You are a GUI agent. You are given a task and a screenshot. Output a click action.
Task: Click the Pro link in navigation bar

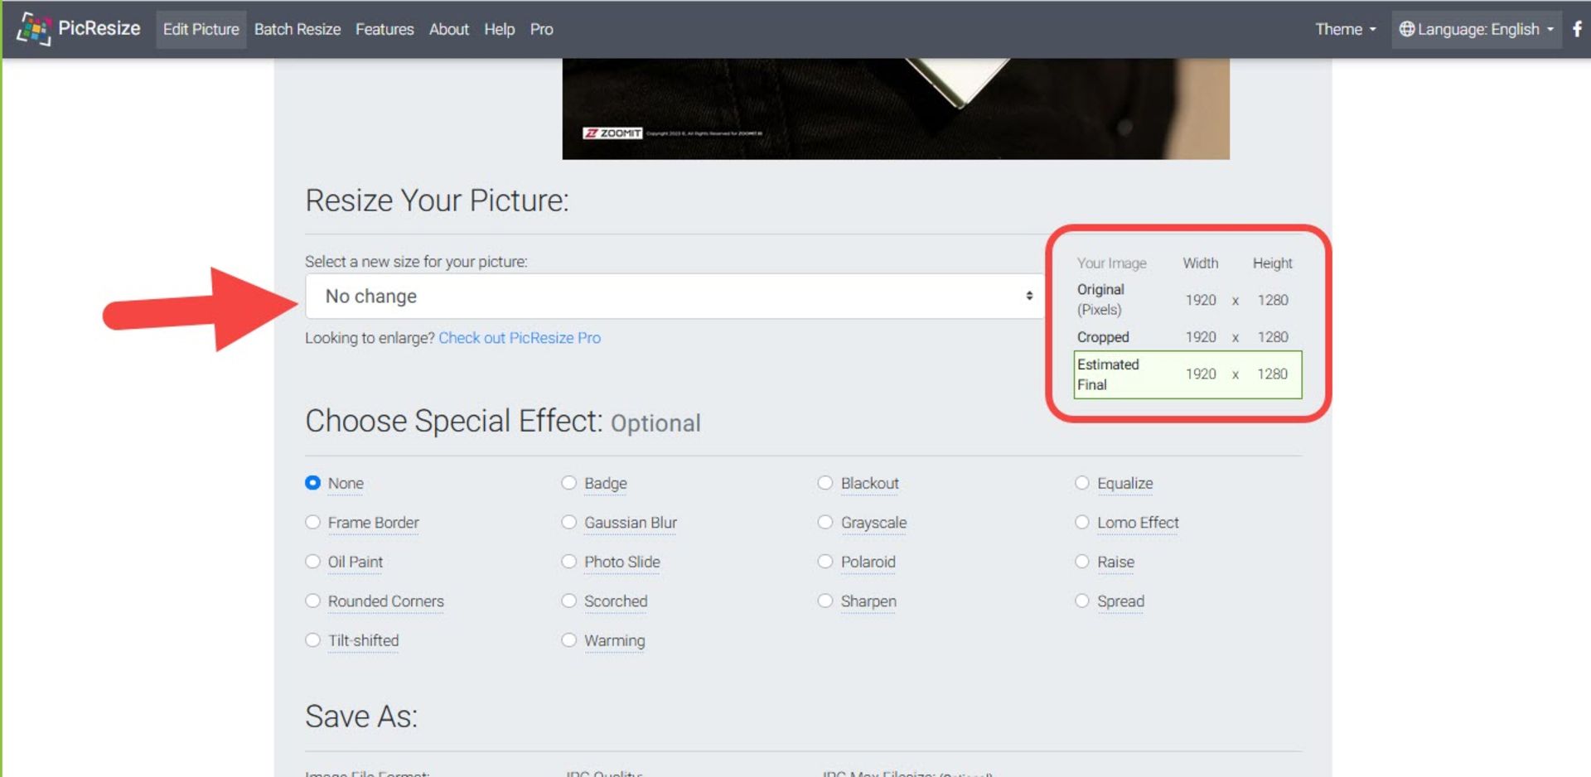click(x=541, y=29)
